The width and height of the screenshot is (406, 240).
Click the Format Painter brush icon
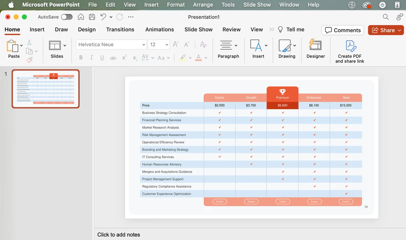[x=29, y=60]
